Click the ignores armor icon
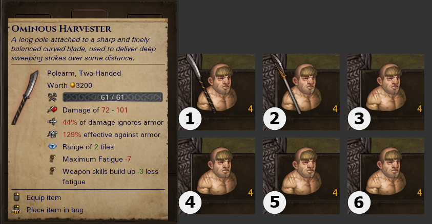The image size is (432, 224). pyautogui.click(x=52, y=122)
